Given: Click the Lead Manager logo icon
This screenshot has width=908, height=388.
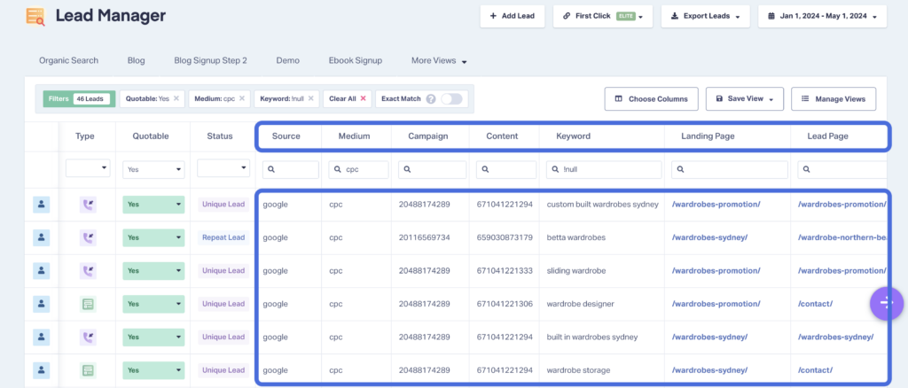Looking at the screenshot, I should [x=35, y=16].
